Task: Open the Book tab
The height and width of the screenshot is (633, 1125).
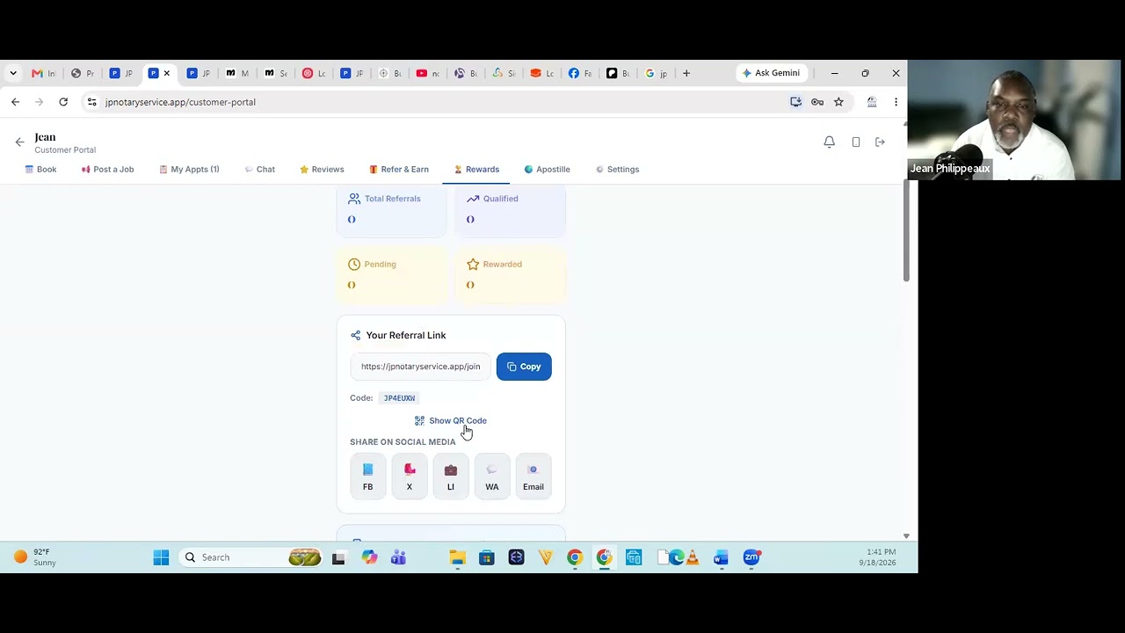Action: click(40, 169)
